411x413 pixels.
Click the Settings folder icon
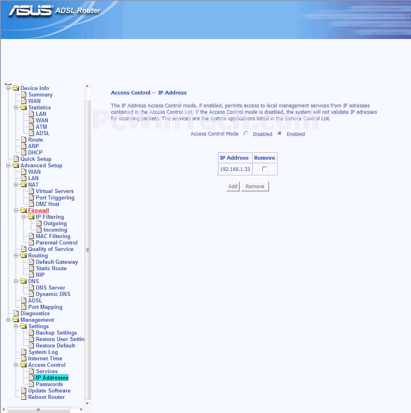23,326
